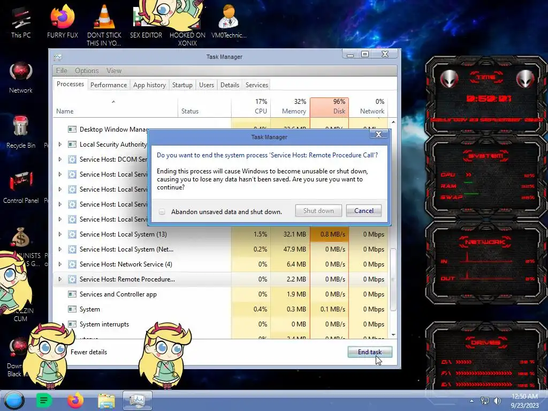The width and height of the screenshot is (548, 411).
Task: Switch to the Services tab
Action: point(257,85)
